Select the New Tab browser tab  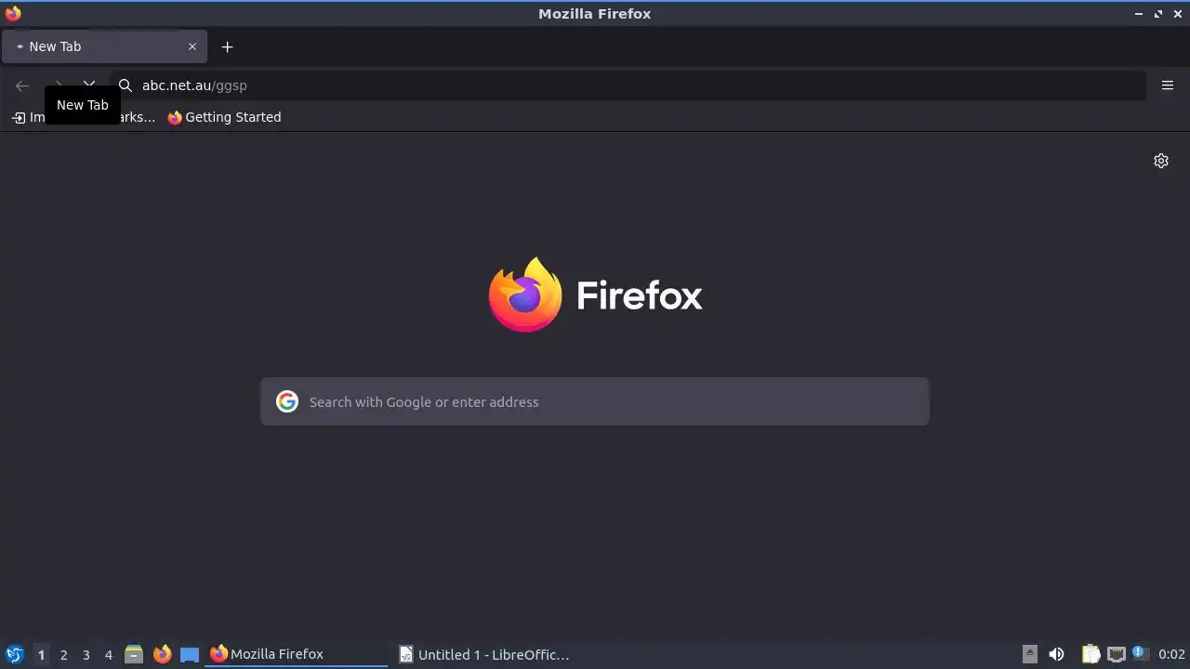(x=104, y=46)
